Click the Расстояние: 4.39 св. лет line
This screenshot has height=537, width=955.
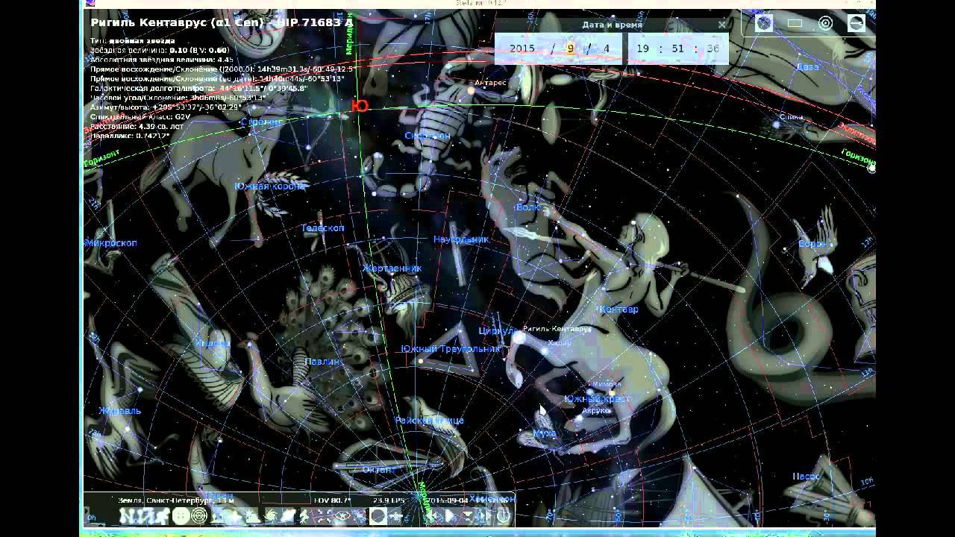[135, 127]
